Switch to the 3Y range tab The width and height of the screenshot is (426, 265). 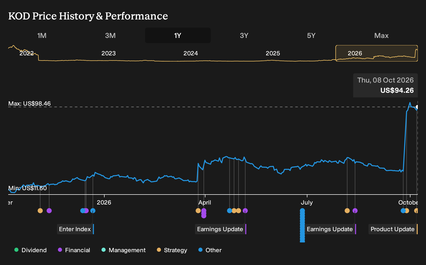(244, 35)
